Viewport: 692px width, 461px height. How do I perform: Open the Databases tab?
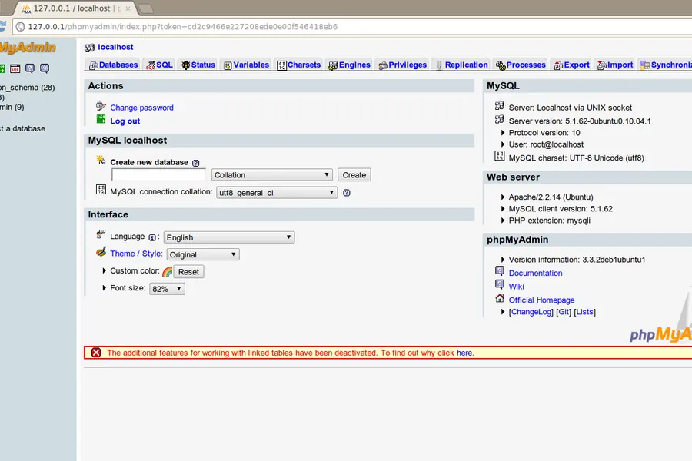(113, 65)
